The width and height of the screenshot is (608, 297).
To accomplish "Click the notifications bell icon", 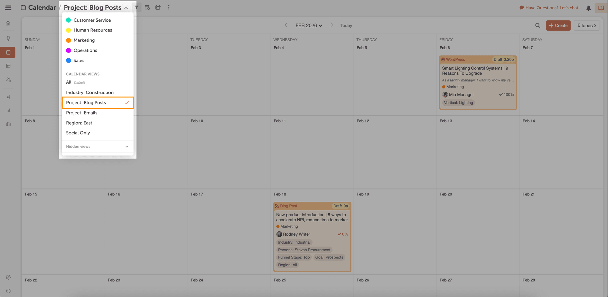I will tap(588, 8).
